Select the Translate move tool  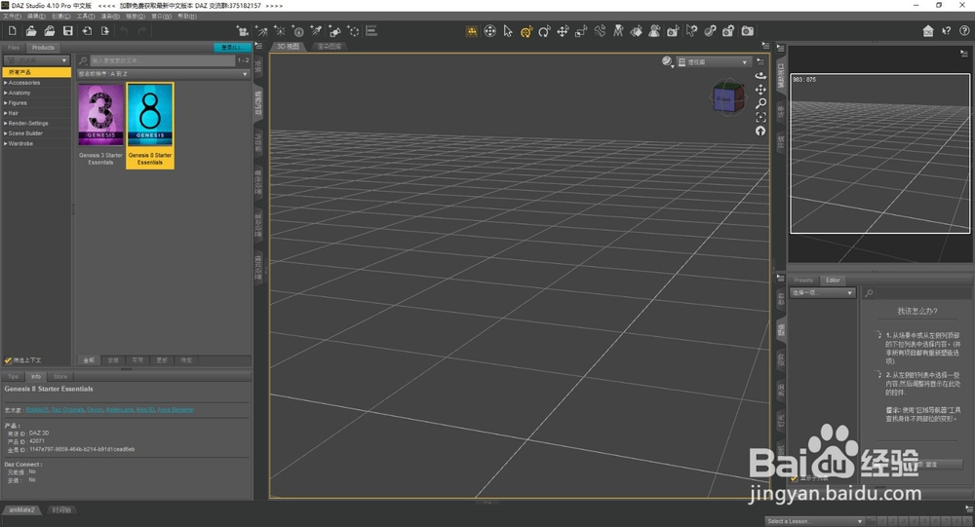click(563, 31)
